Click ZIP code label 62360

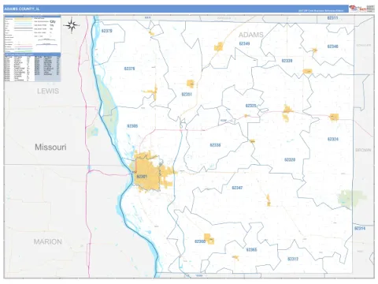(200, 241)
